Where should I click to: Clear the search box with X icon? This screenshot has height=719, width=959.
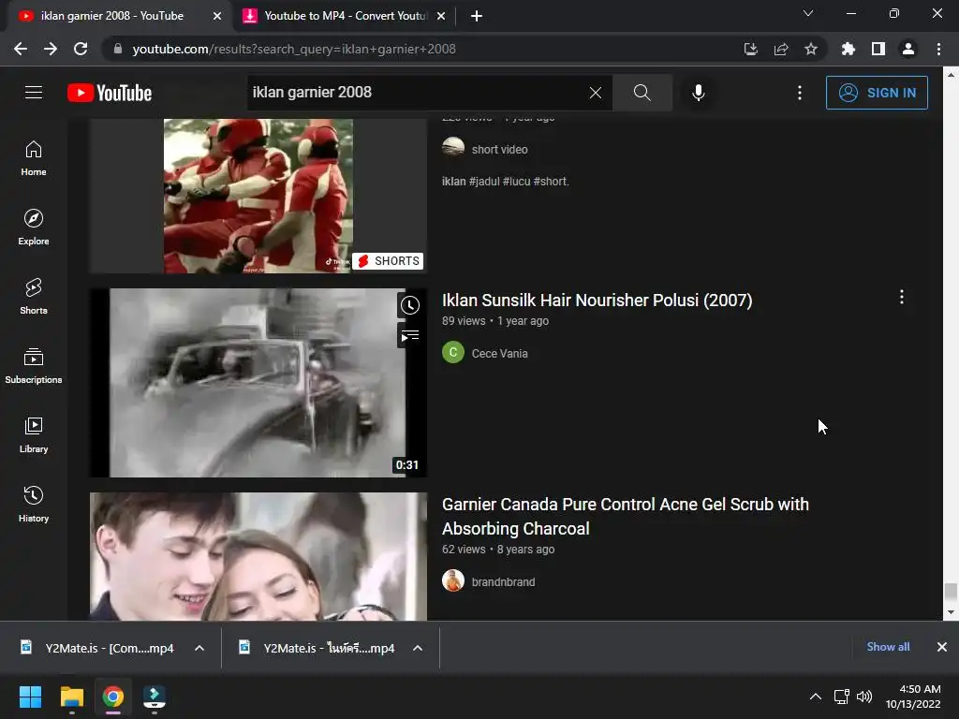coord(595,93)
